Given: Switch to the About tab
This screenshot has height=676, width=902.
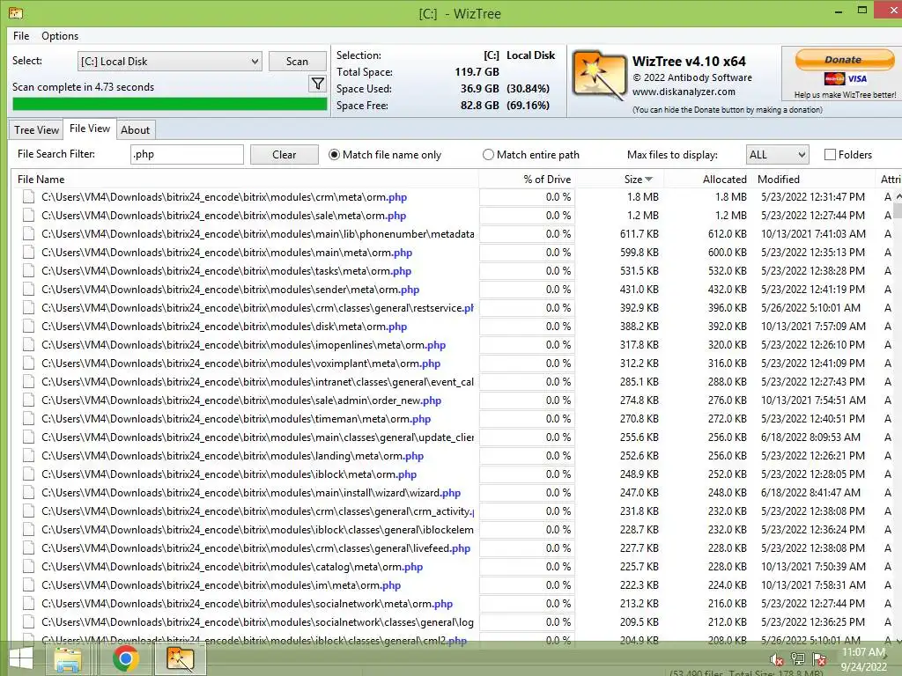Looking at the screenshot, I should click(x=135, y=130).
